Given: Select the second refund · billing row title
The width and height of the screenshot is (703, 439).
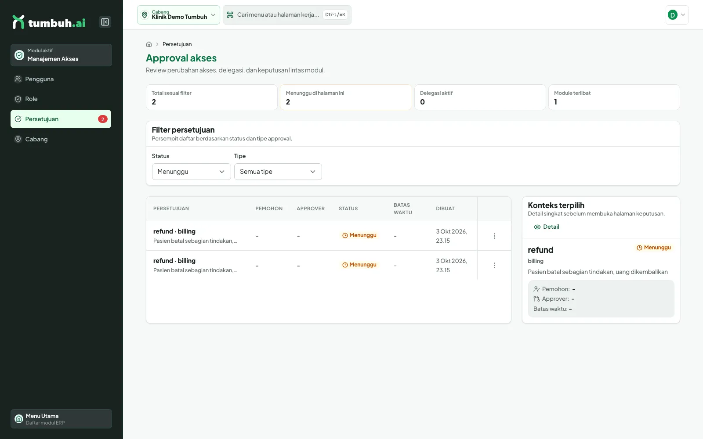Looking at the screenshot, I should click(174, 261).
